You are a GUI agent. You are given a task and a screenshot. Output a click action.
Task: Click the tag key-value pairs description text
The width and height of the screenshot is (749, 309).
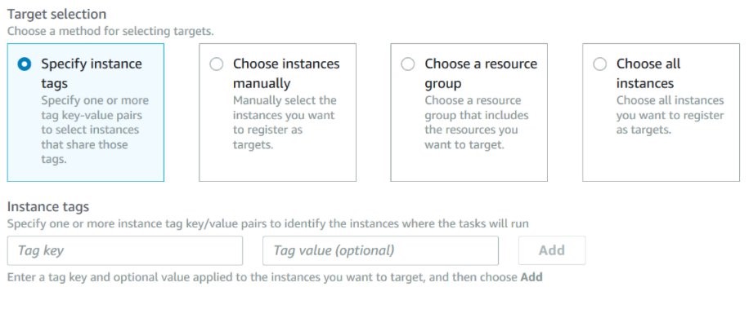[x=95, y=130]
